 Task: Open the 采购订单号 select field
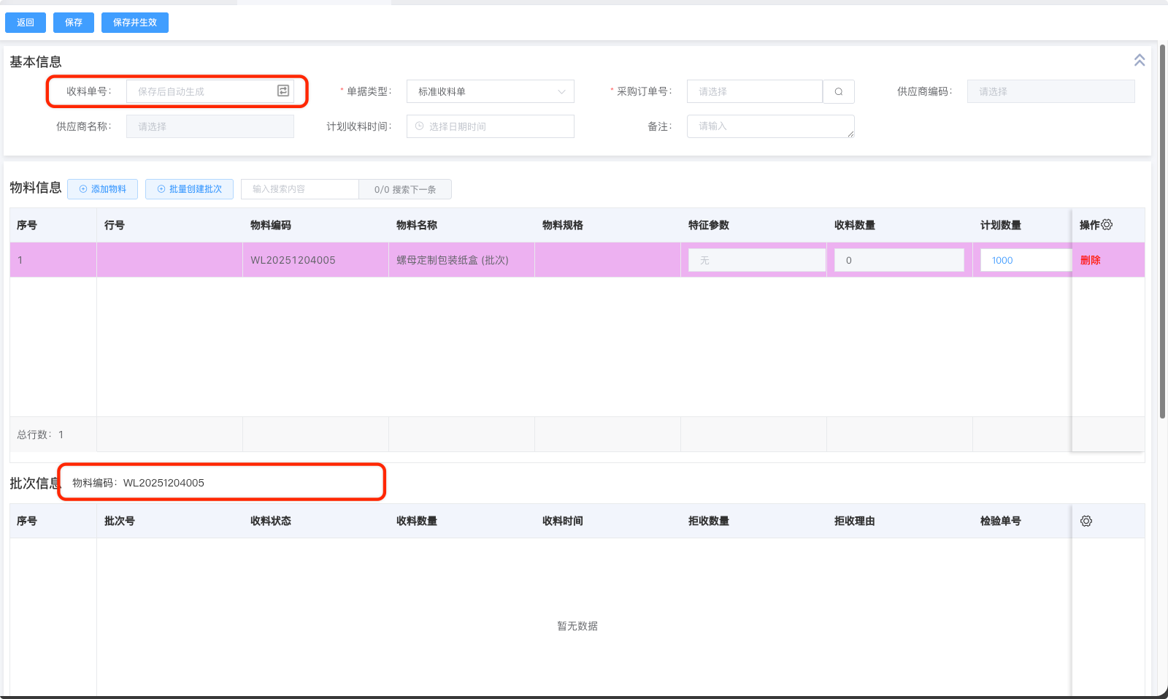pyautogui.click(x=754, y=91)
